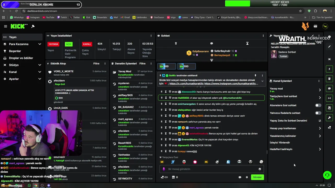Click the speech bubble icon in Sohbet toolbar

pyautogui.click(x=211, y=43)
